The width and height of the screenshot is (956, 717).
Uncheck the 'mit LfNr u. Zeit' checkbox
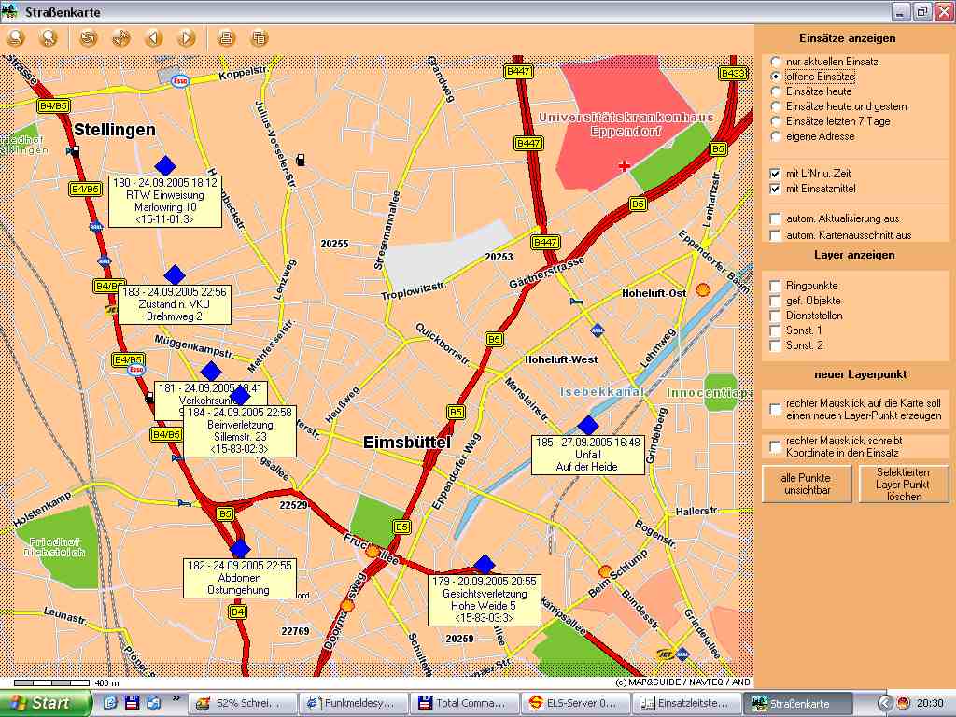tap(775, 174)
